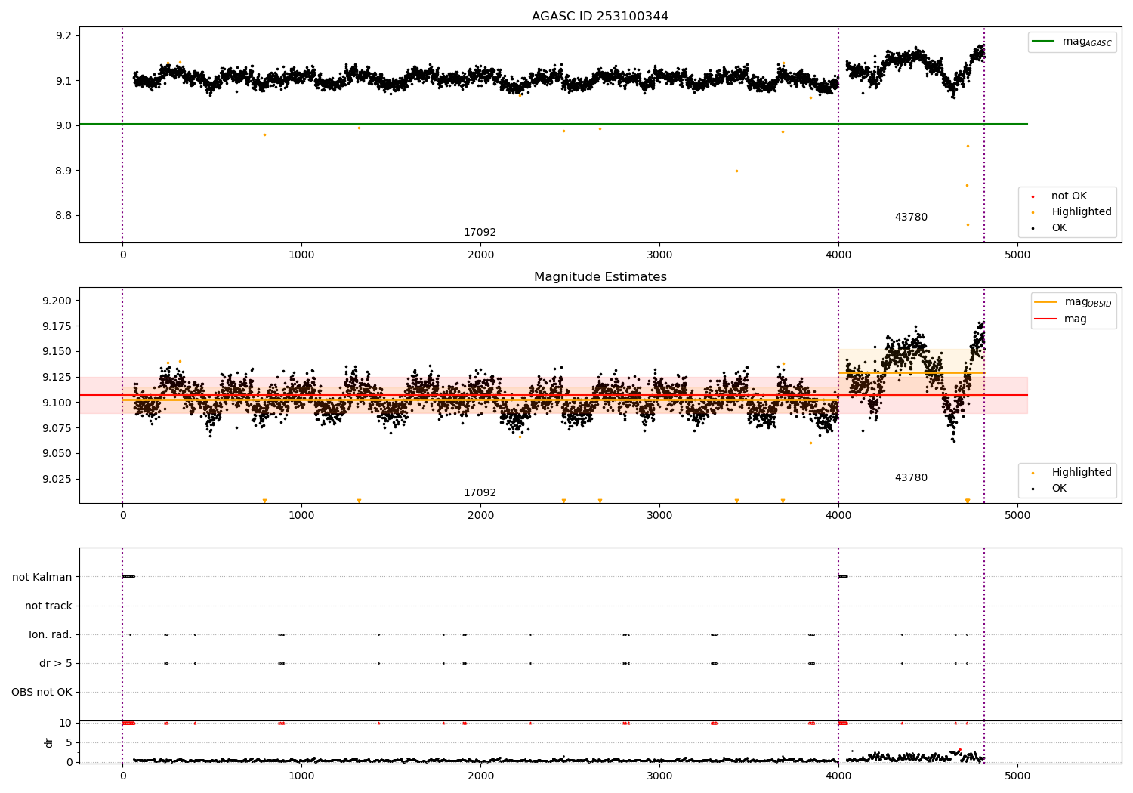Click the orange mag OBSID segment for observation 43780
This screenshot has height=793, width=1133.
pos(912,373)
